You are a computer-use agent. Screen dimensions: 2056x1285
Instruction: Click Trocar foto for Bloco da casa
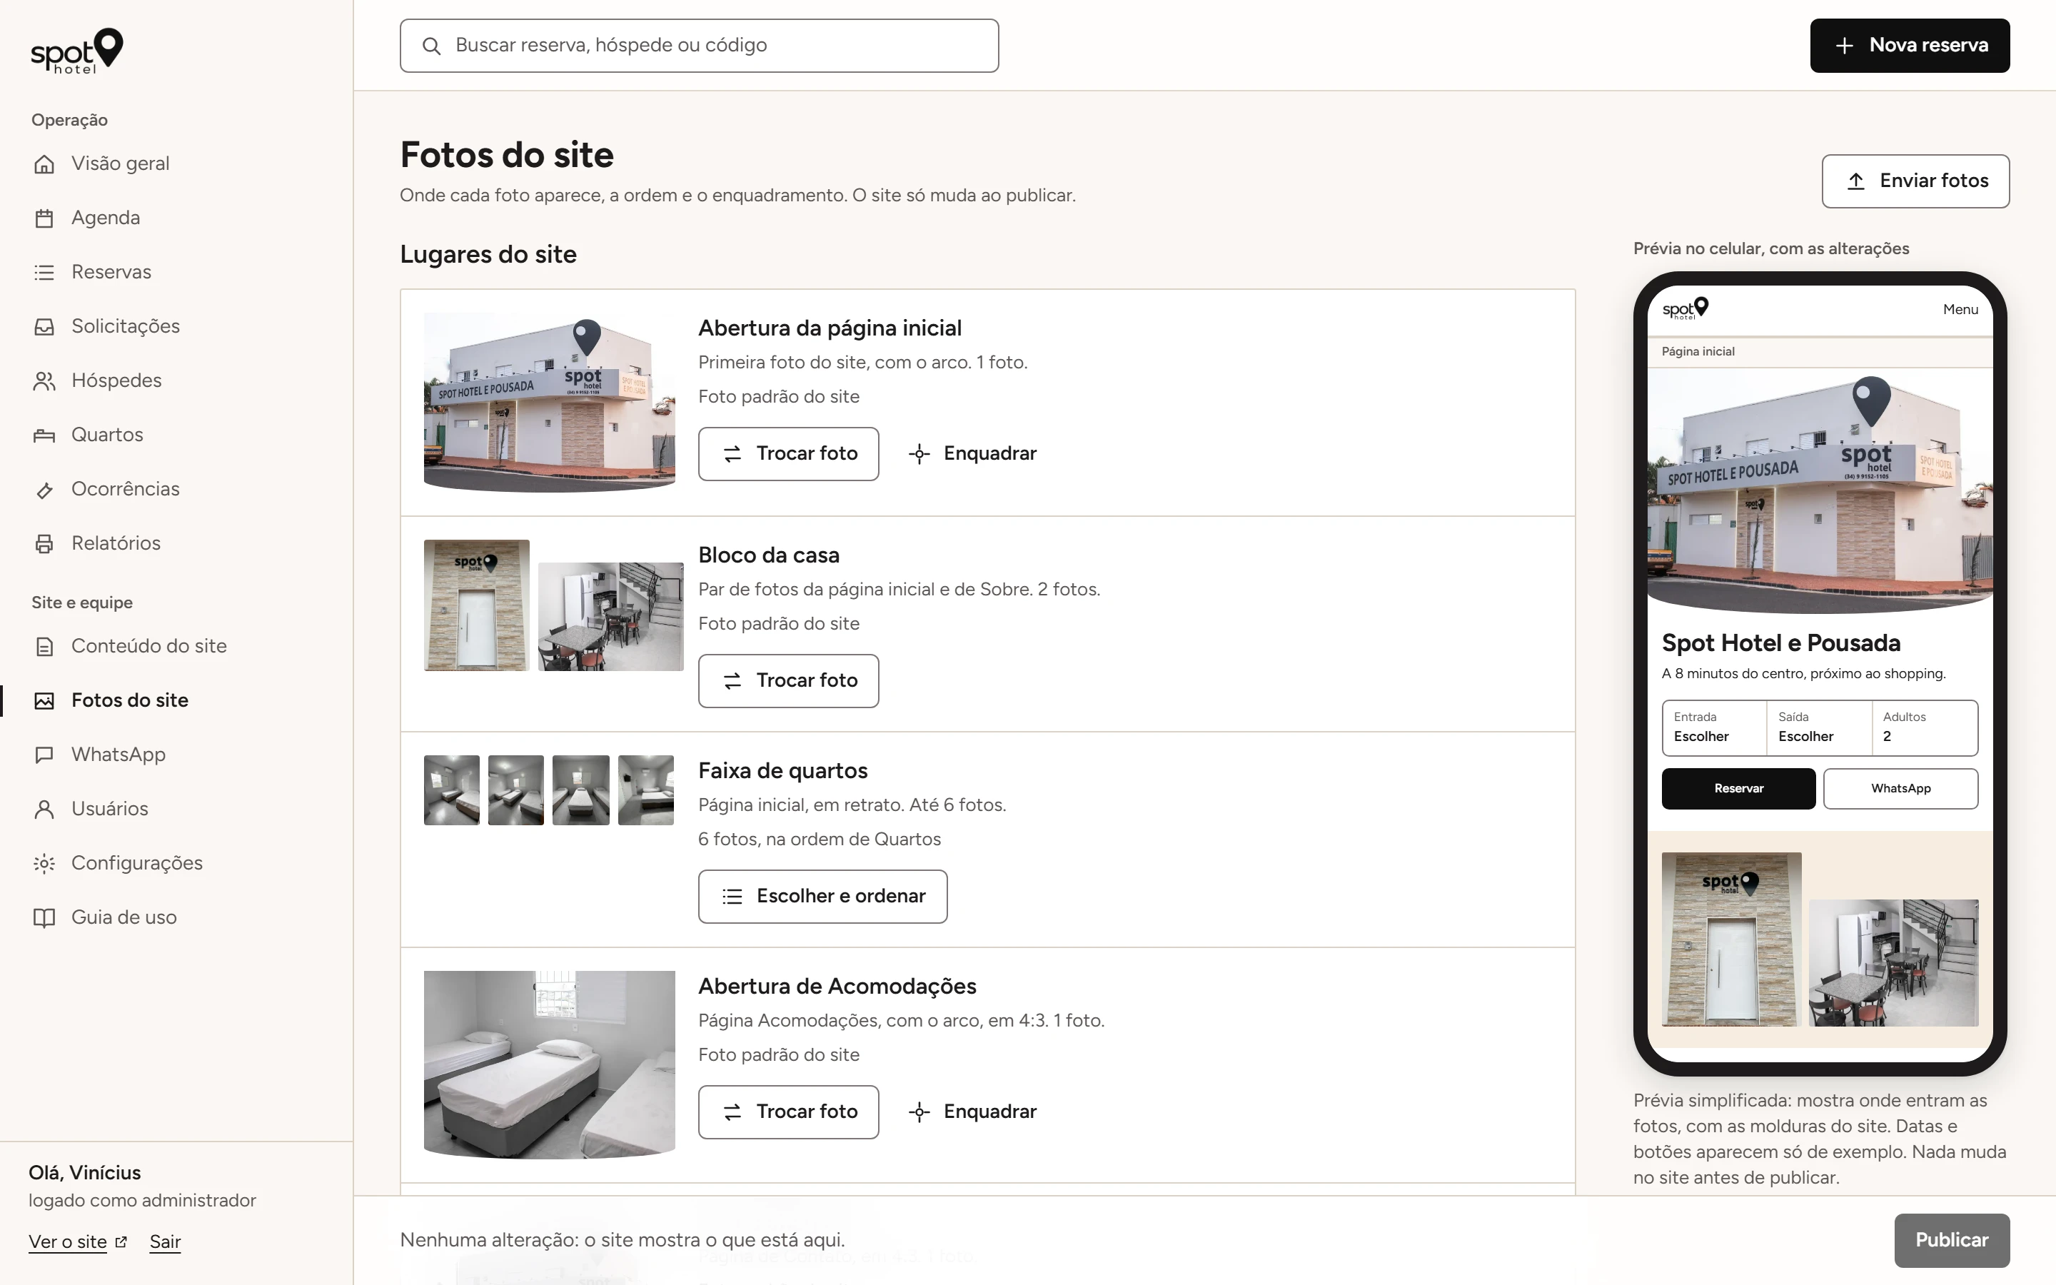pos(788,681)
